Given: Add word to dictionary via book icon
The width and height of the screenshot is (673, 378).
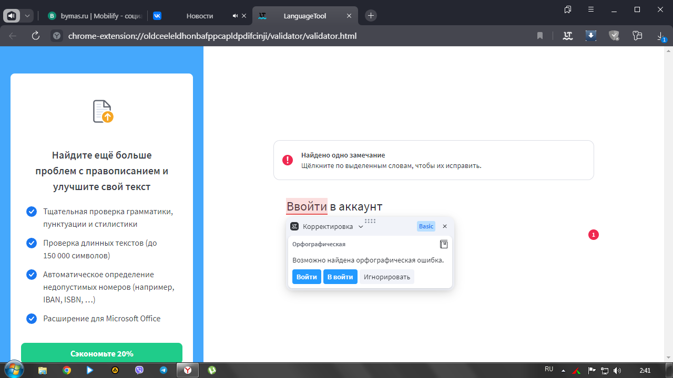Looking at the screenshot, I should point(444,245).
